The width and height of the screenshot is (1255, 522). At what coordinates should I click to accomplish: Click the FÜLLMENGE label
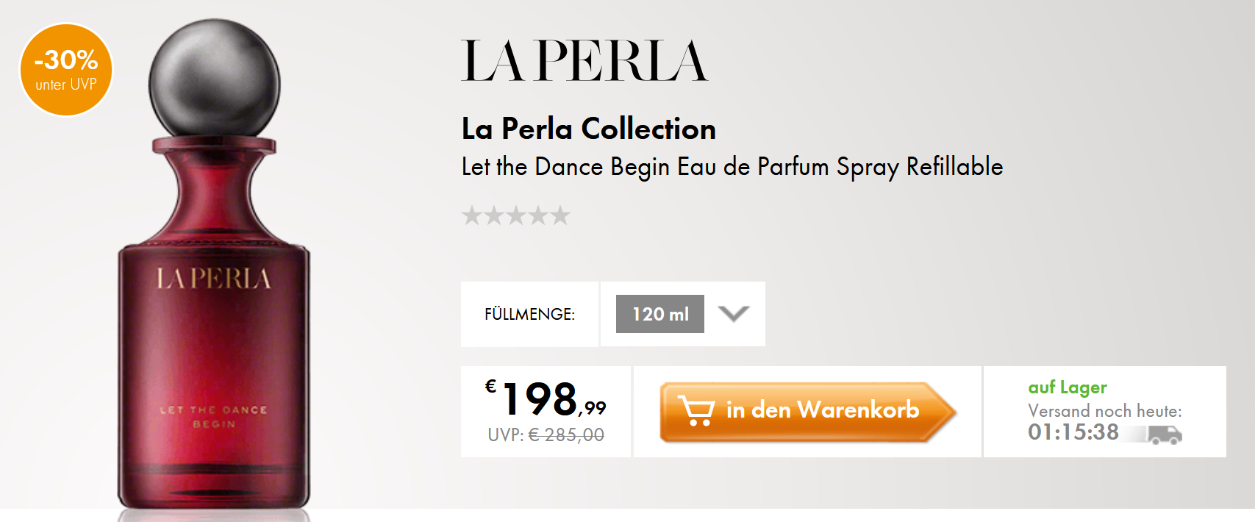point(529,315)
